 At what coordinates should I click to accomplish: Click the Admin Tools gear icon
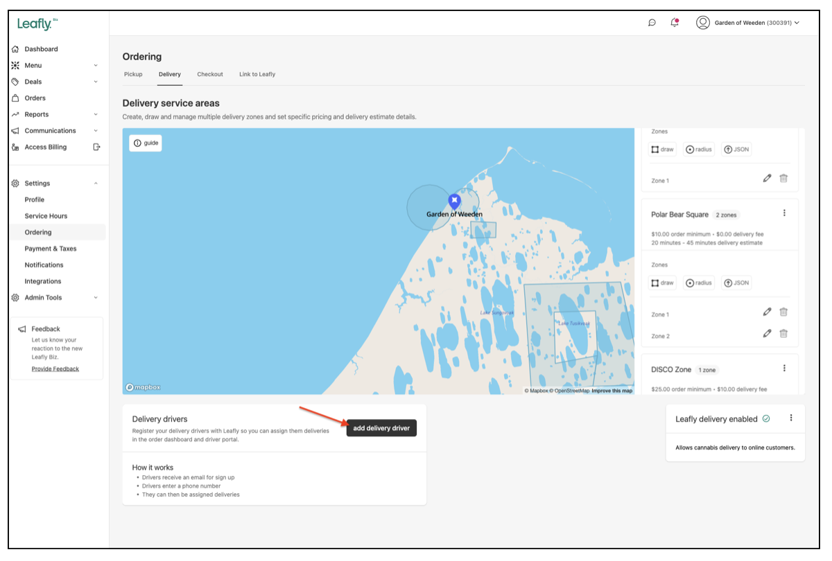pyautogui.click(x=15, y=298)
